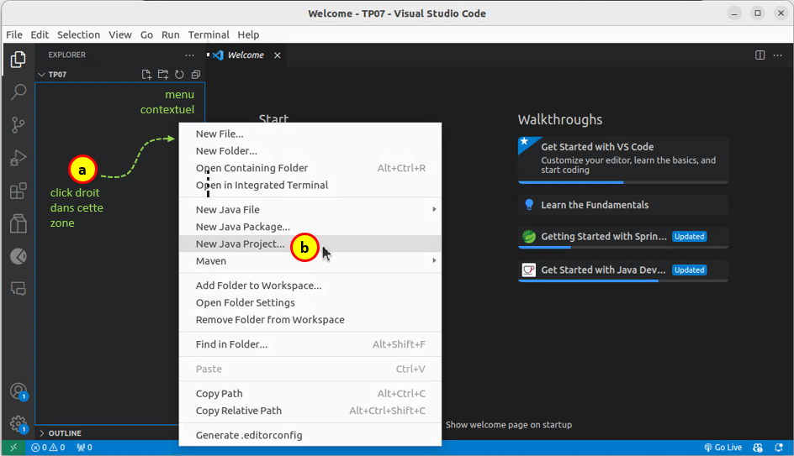Open the Extensions view

[x=18, y=191]
